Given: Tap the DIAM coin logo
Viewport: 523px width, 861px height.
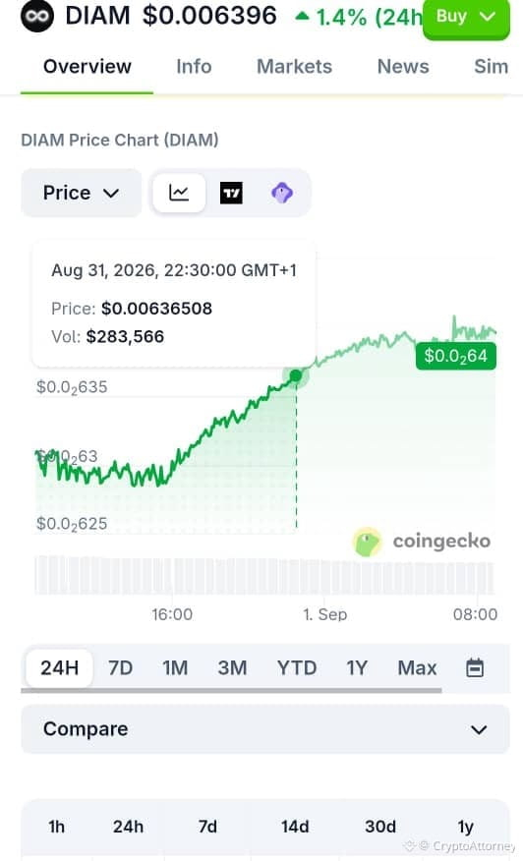Looking at the screenshot, I should pos(37,16).
